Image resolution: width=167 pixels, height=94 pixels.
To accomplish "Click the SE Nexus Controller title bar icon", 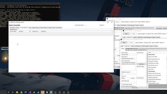I will click(10, 22).
